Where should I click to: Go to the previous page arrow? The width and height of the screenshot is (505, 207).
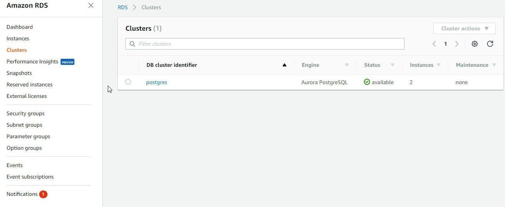tap(434, 44)
